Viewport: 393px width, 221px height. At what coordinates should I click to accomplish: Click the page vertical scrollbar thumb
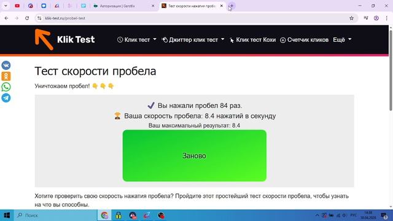(391, 70)
